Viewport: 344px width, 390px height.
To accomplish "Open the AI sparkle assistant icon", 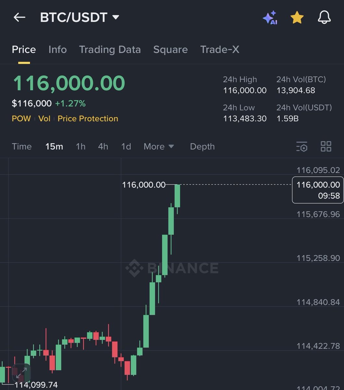I will (x=270, y=18).
